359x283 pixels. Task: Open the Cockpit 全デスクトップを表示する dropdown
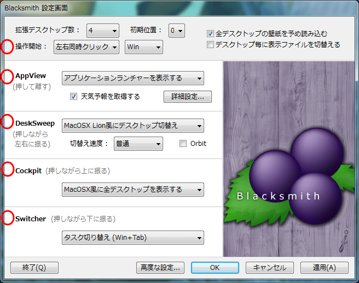pyautogui.click(x=132, y=190)
